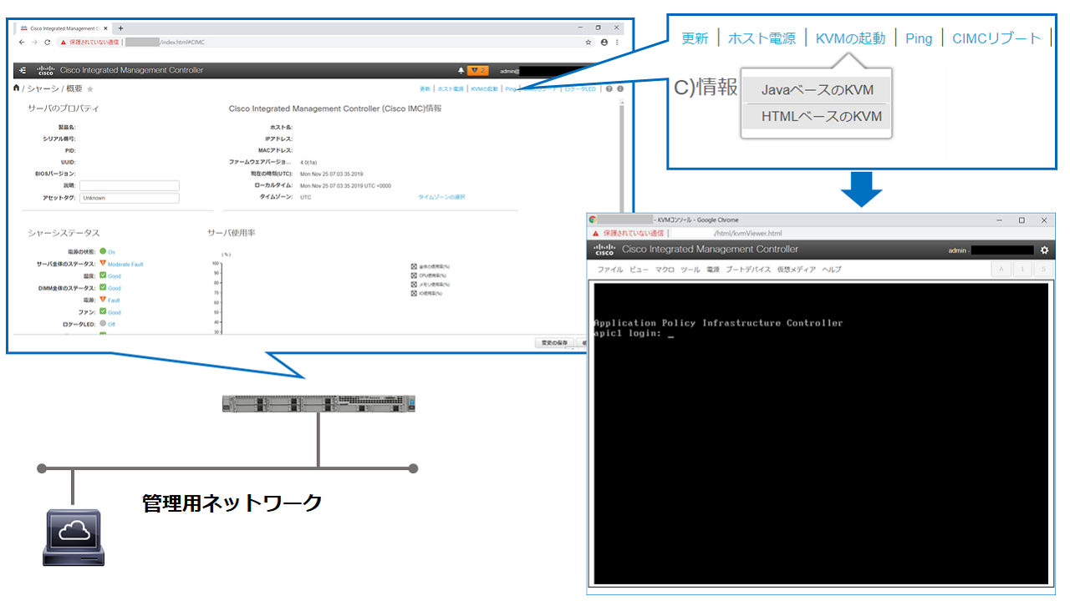Open the question mark help icon in CIMC

[x=609, y=88]
